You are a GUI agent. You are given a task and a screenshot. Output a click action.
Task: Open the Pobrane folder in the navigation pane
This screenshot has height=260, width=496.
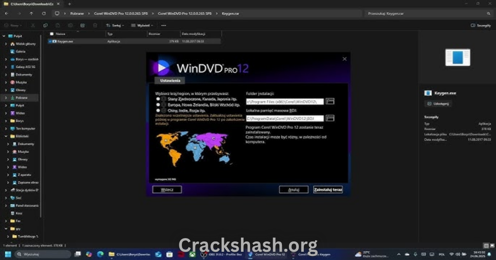coord(21,98)
